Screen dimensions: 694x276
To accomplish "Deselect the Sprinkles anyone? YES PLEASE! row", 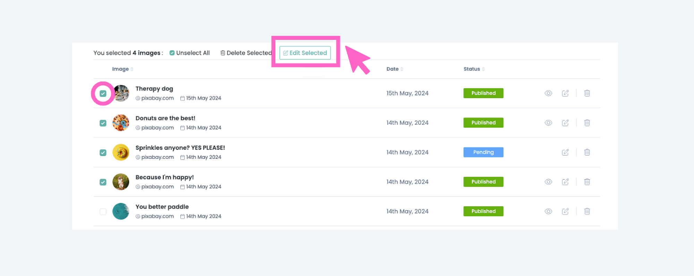I will click(103, 153).
